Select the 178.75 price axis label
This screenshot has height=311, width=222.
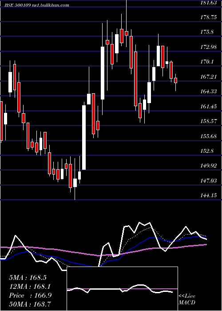coord(210,17)
